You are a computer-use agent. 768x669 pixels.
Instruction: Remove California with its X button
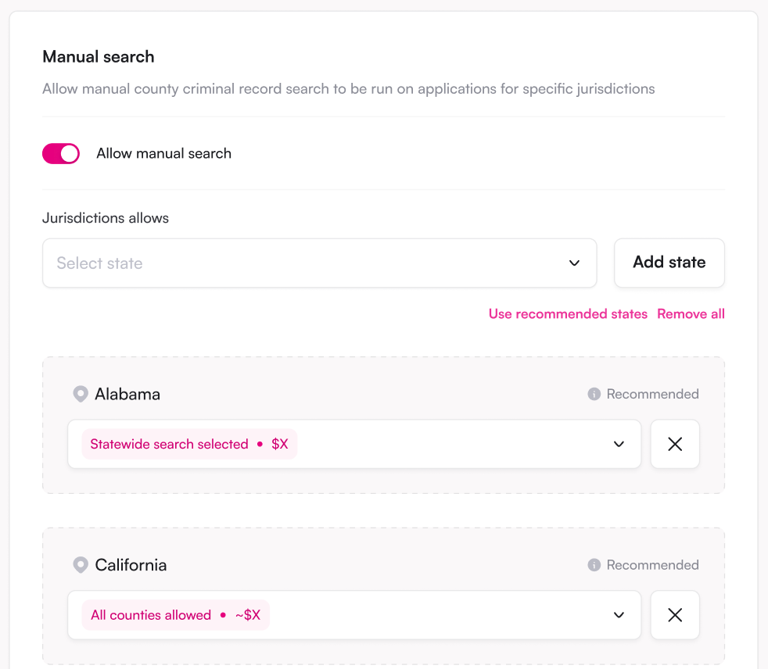click(x=675, y=614)
